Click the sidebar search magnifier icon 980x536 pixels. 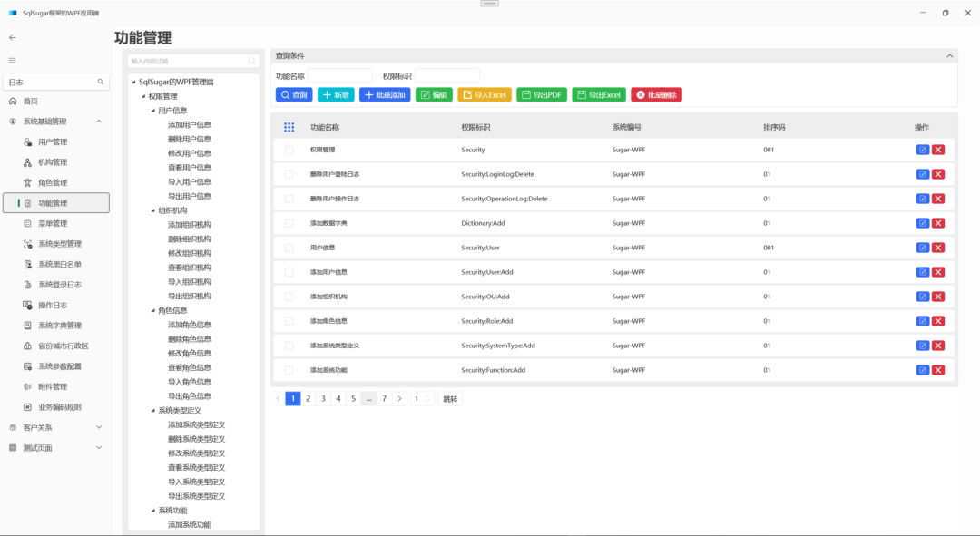coord(100,82)
